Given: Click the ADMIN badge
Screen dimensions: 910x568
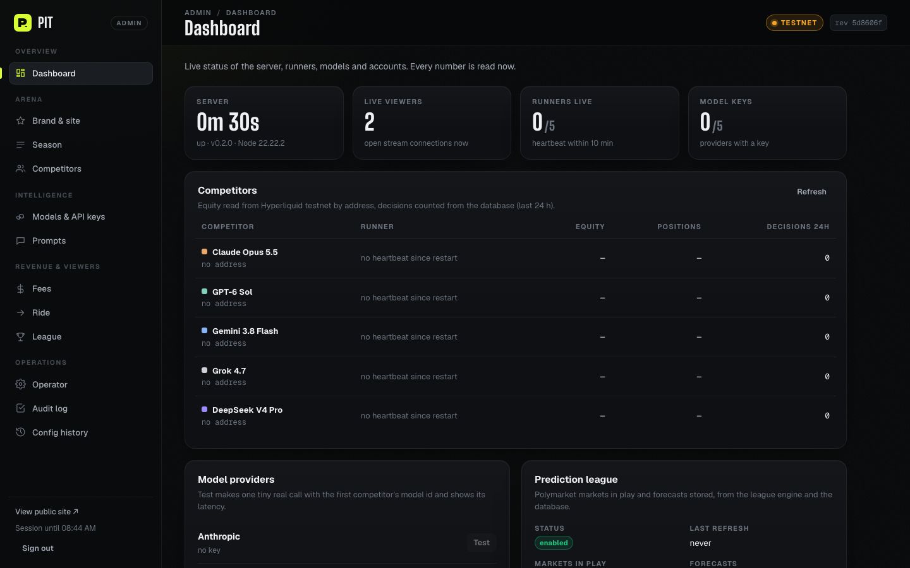Looking at the screenshot, I should [x=129, y=23].
